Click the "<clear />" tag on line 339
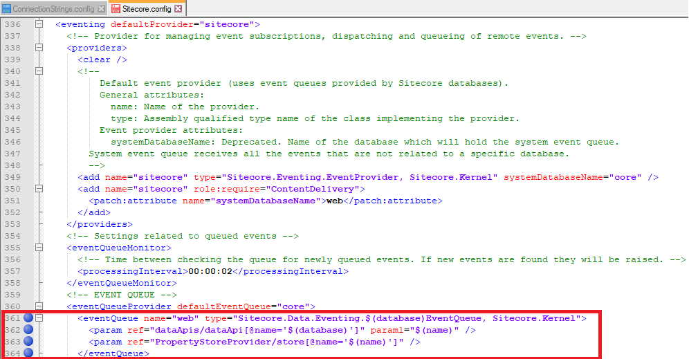Viewport: 689px width, 359px height. pos(102,59)
